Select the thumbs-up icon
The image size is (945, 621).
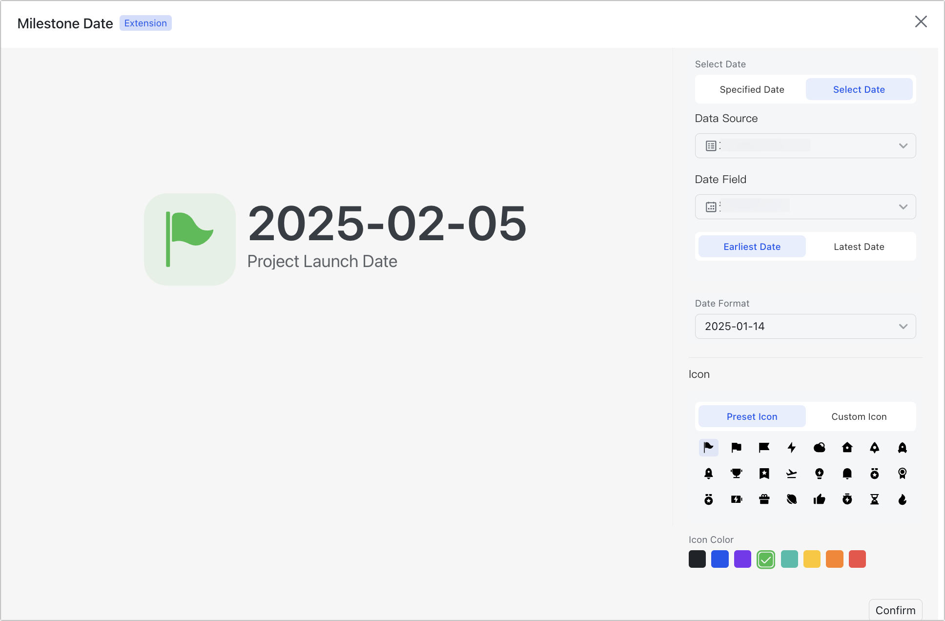[820, 499]
